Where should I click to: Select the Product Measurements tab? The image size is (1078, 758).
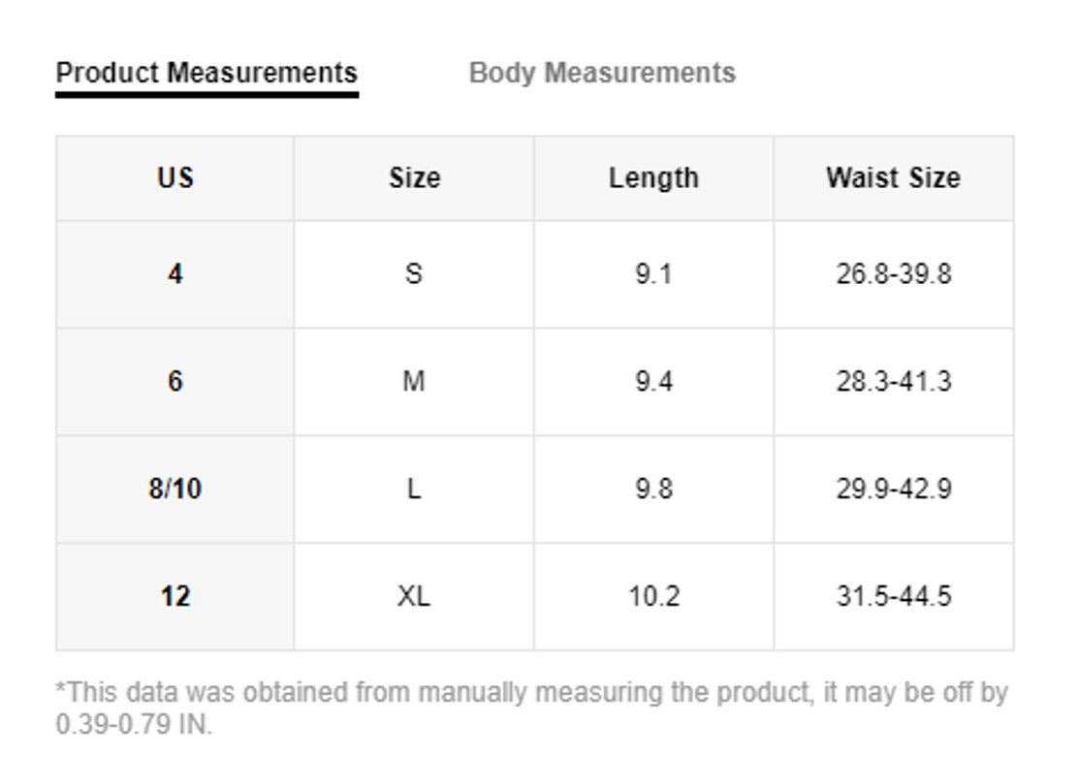[206, 73]
